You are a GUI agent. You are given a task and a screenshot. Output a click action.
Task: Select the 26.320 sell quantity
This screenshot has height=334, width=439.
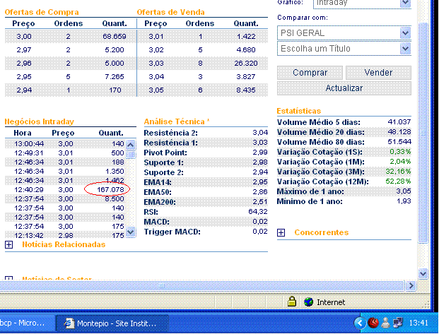[x=246, y=64]
